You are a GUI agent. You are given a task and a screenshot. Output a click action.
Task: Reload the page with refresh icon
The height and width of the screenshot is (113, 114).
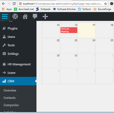tap(14, 4)
